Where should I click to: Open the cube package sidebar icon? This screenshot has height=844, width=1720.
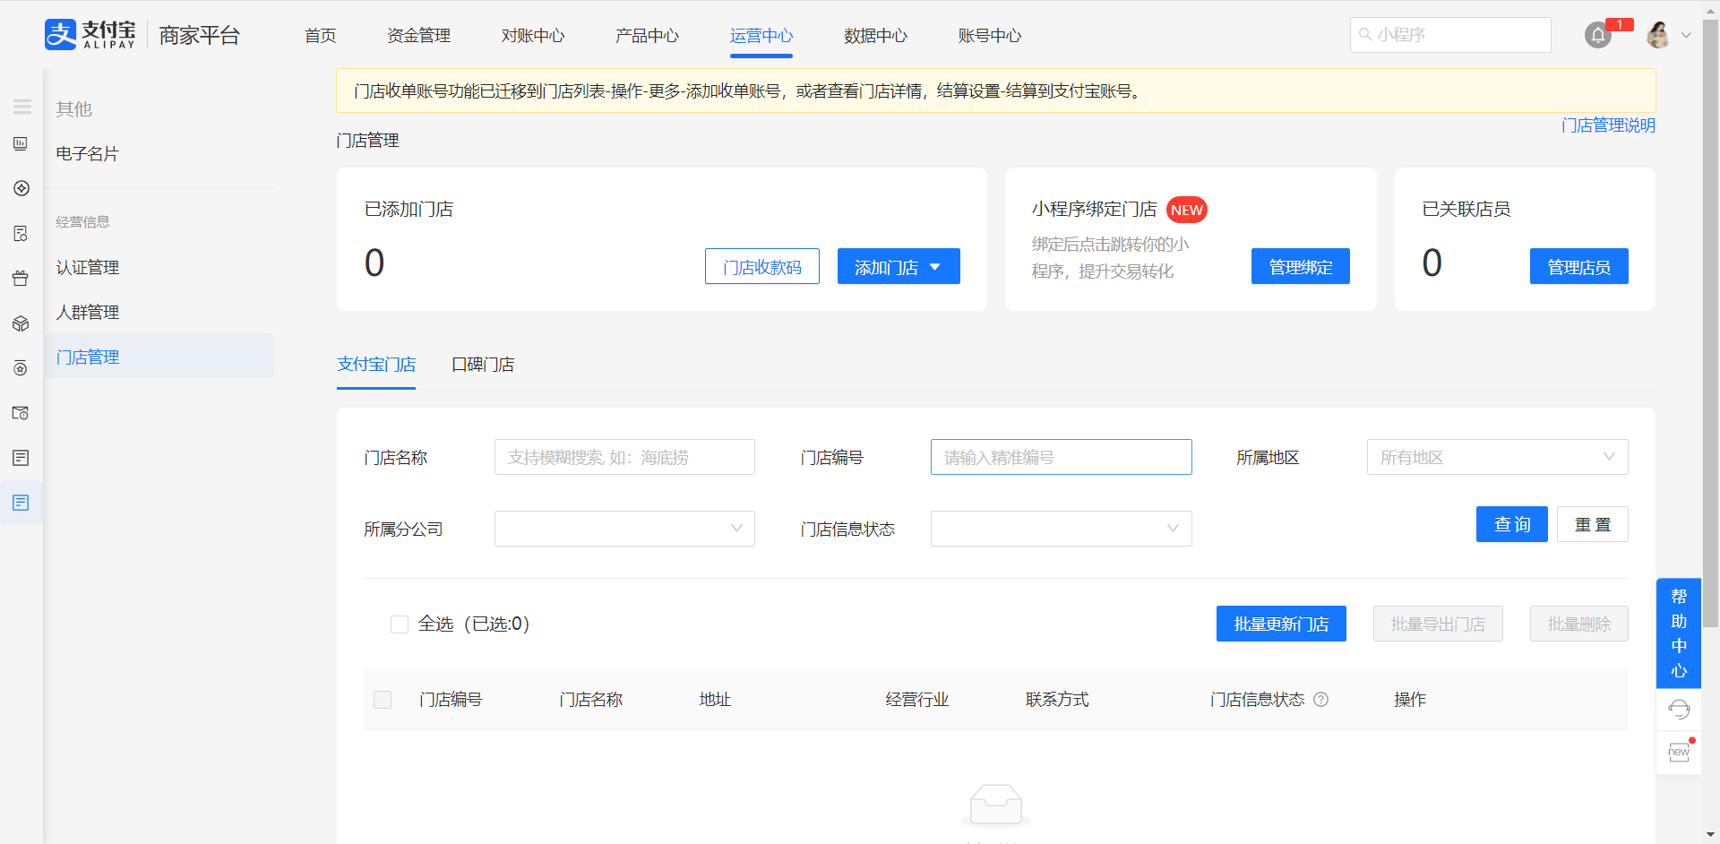[21, 323]
